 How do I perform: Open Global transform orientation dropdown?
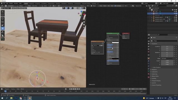[x=45, y=6]
